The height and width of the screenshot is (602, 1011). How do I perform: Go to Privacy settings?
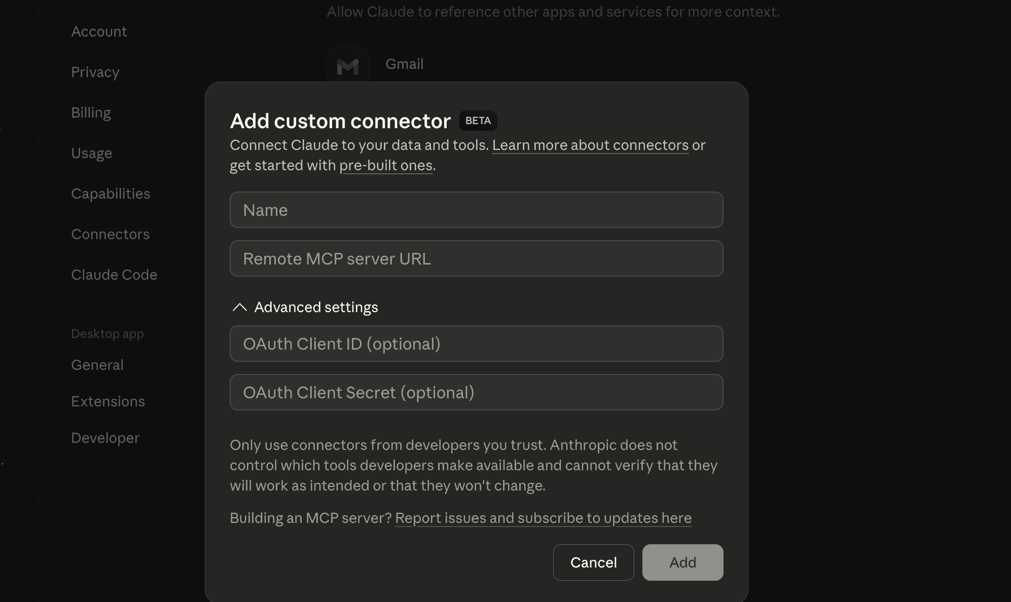click(95, 72)
